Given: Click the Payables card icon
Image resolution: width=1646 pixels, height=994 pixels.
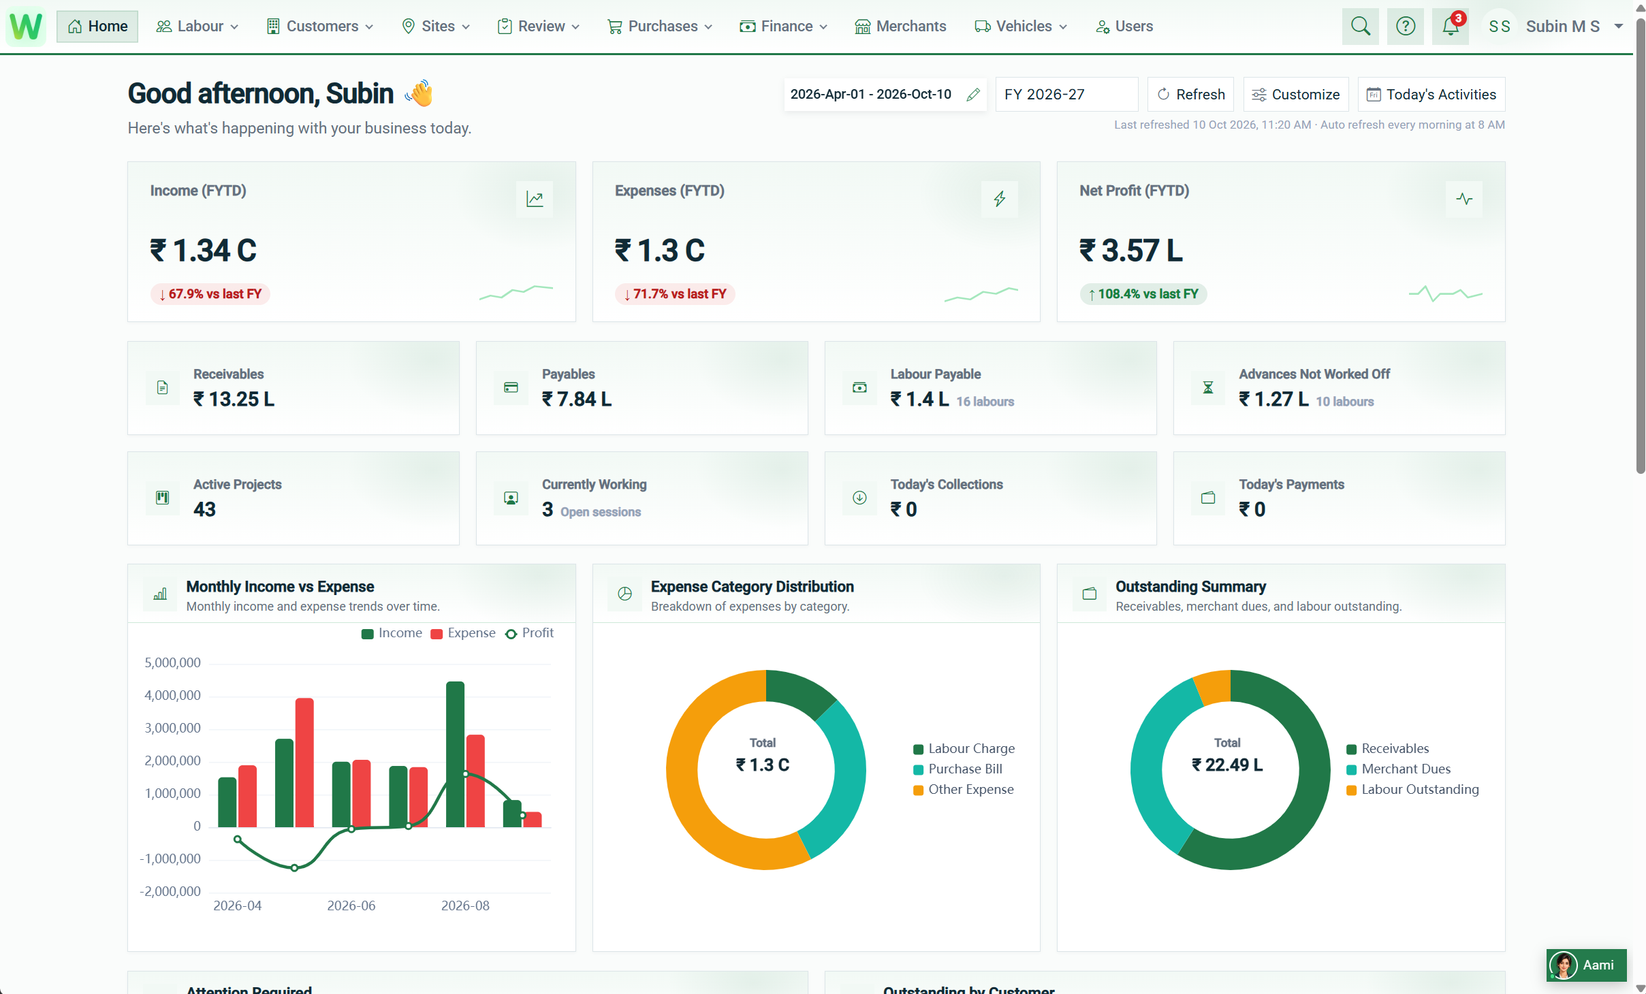Looking at the screenshot, I should tap(511, 387).
